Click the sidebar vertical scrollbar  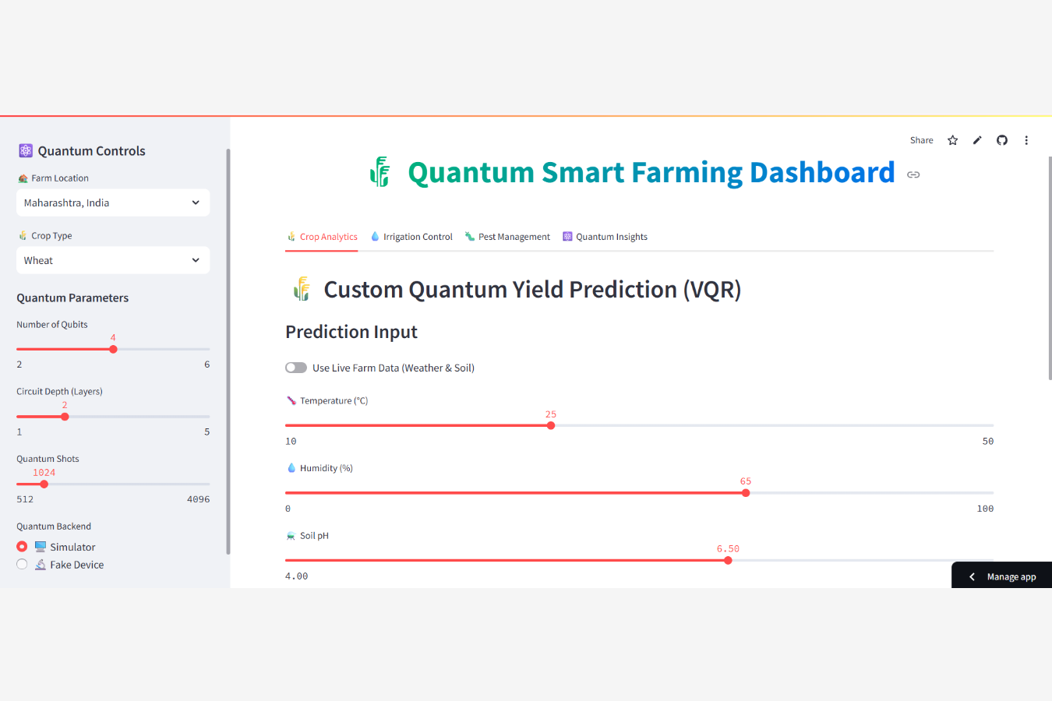coord(228,351)
